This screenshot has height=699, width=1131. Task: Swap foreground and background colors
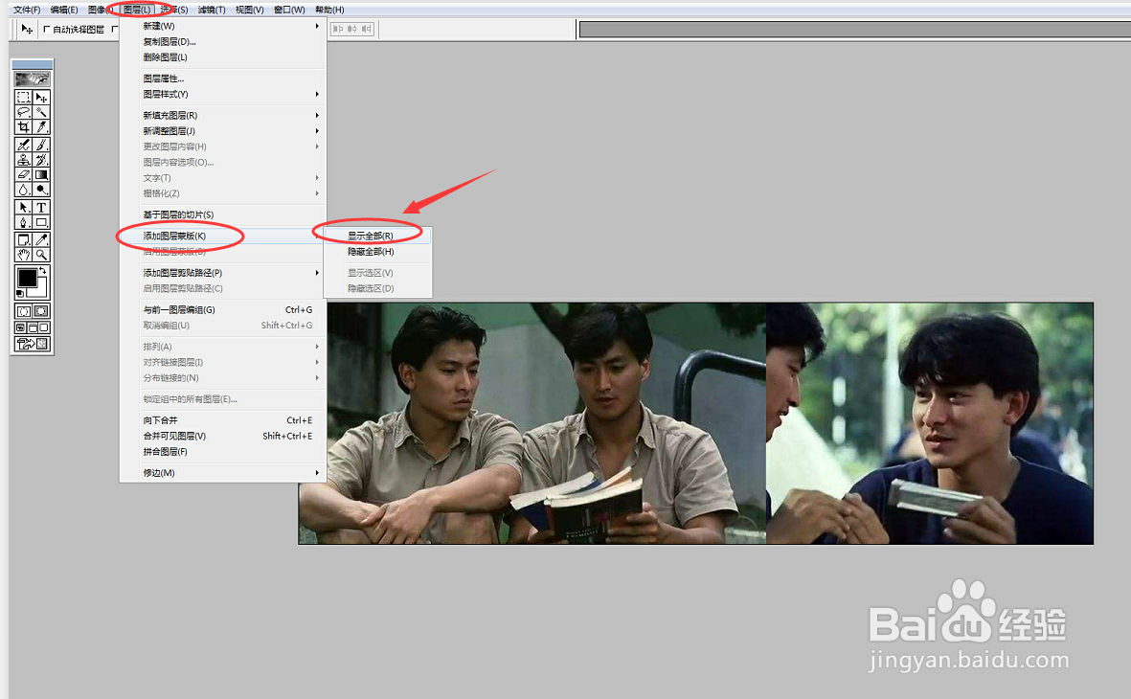pos(42,271)
